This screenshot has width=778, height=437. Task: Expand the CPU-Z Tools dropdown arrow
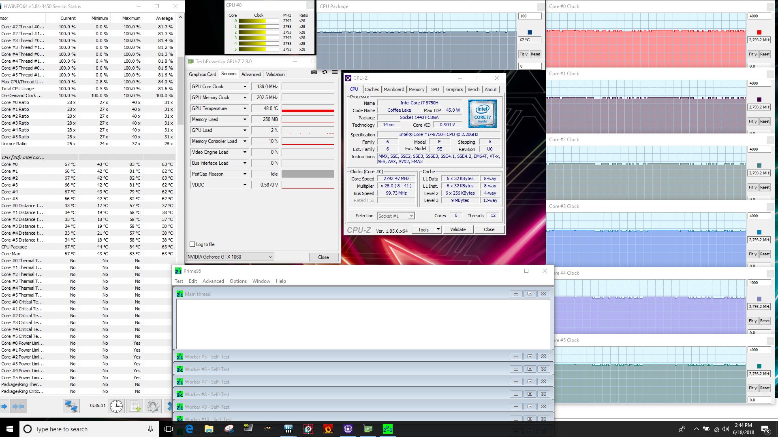click(438, 229)
